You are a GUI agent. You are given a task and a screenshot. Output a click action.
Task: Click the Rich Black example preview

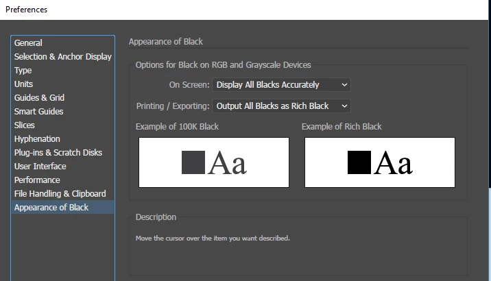point(380,162)
